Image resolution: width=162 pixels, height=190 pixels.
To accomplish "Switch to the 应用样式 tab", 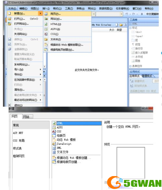I will pos(134,76).
